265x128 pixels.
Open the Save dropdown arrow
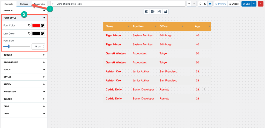[x=254, y=4]
